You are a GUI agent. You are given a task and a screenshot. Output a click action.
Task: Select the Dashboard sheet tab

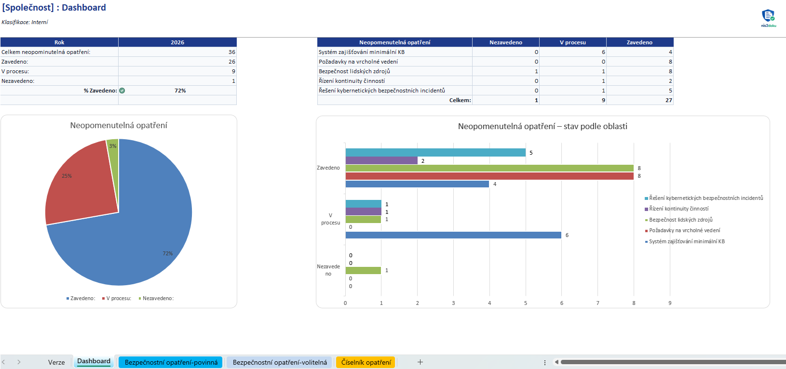pyautogui.click(x=94, y=361)
